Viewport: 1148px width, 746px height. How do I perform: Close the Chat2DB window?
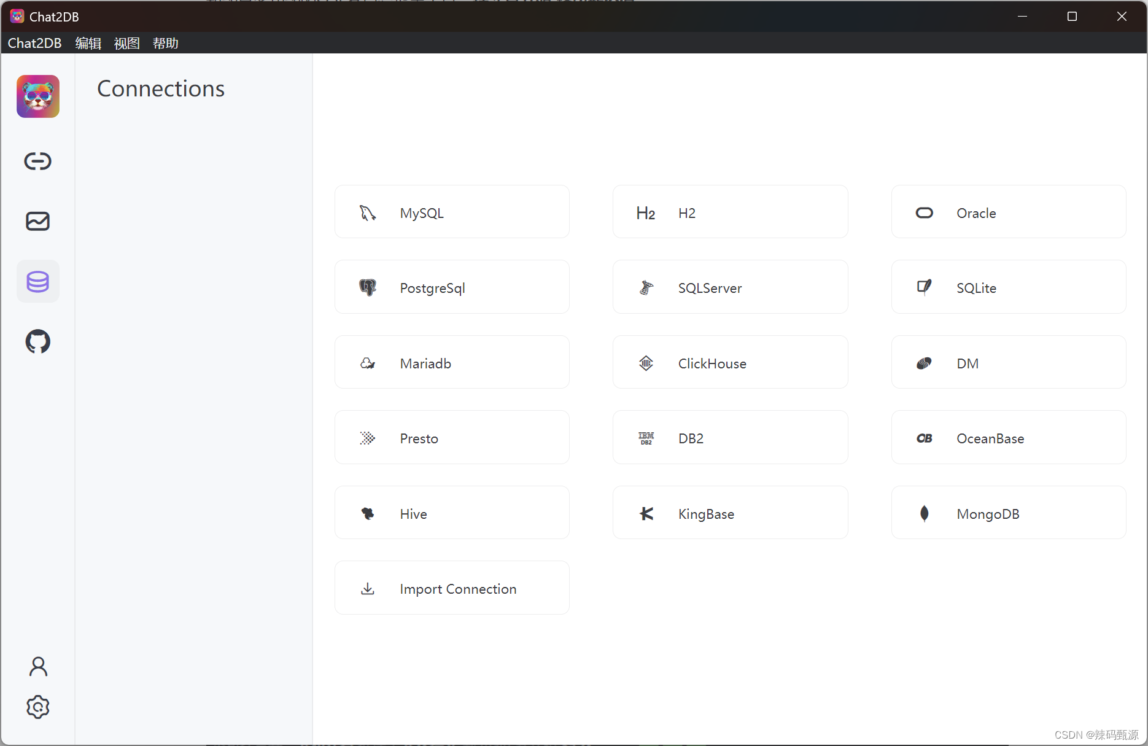(x=1122, y=17)
